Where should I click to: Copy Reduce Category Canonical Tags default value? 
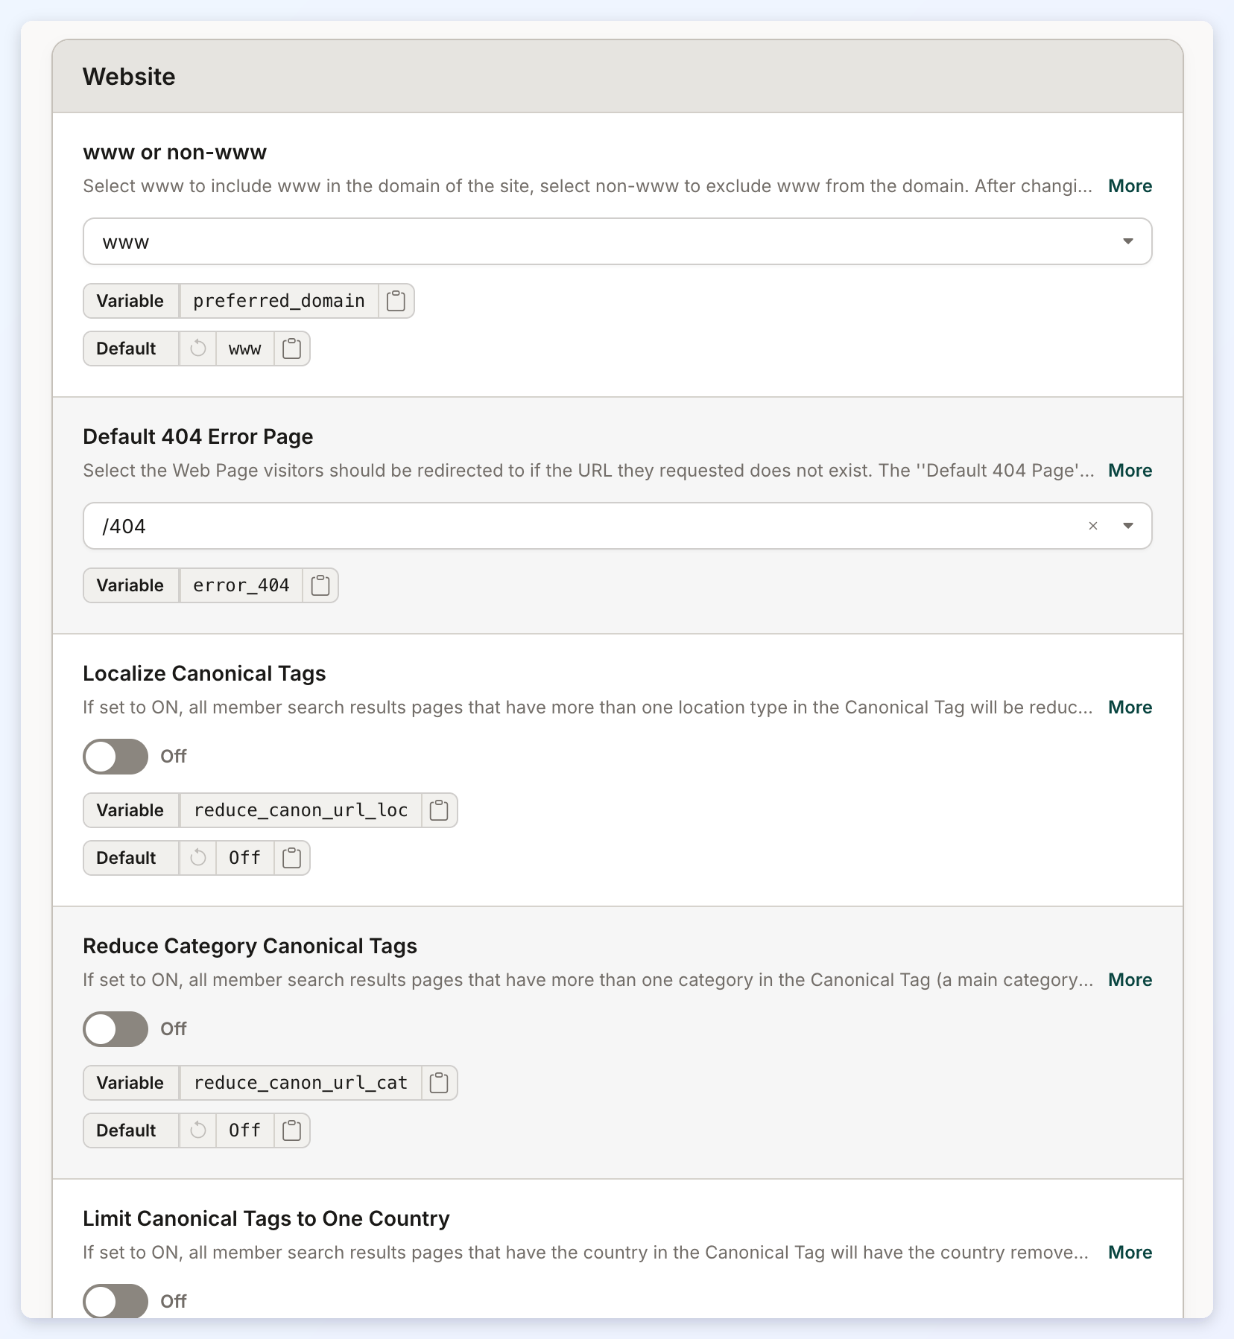pyautogui.click(x=291, y=1130)
